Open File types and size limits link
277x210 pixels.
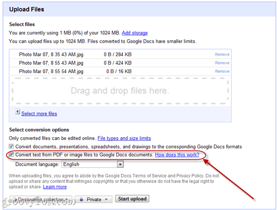coord(124,138)
